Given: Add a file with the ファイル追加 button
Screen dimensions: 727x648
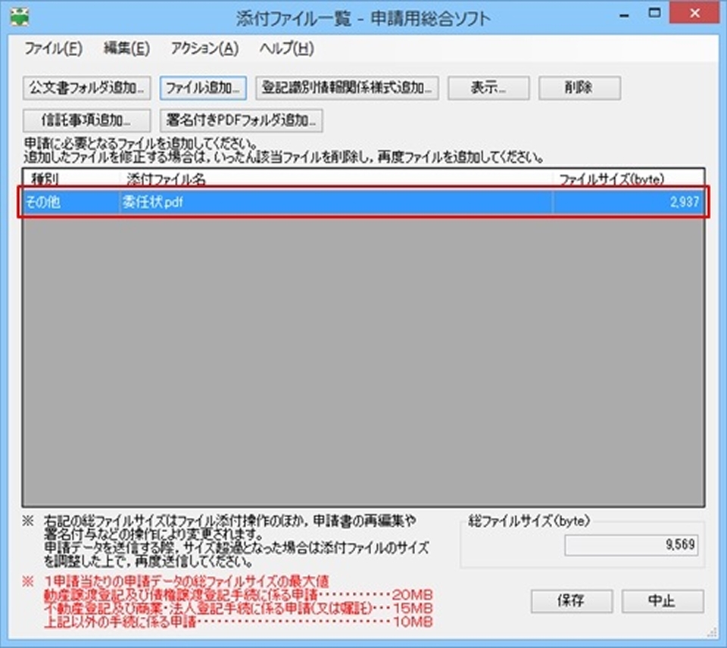Looking at the screenshot, I should tap(202, 88).
